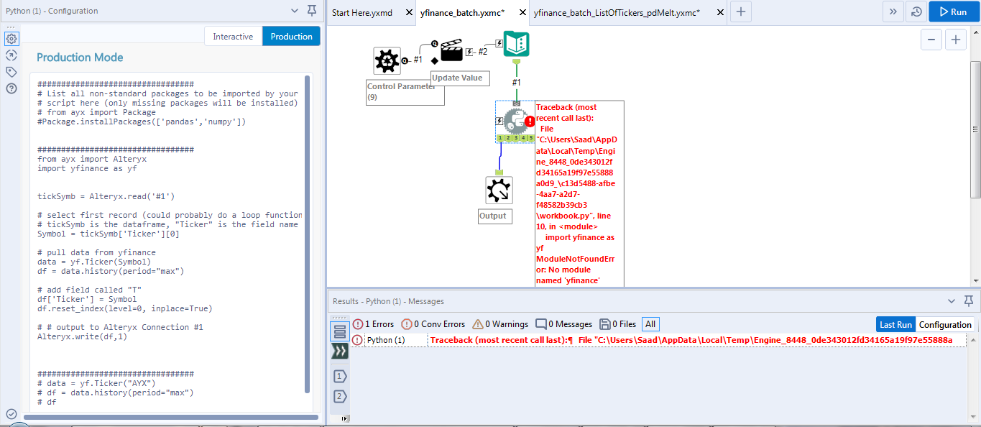Expand hidden toolbar items via double-chevron
981x427 pixels.
click(893, 12)
